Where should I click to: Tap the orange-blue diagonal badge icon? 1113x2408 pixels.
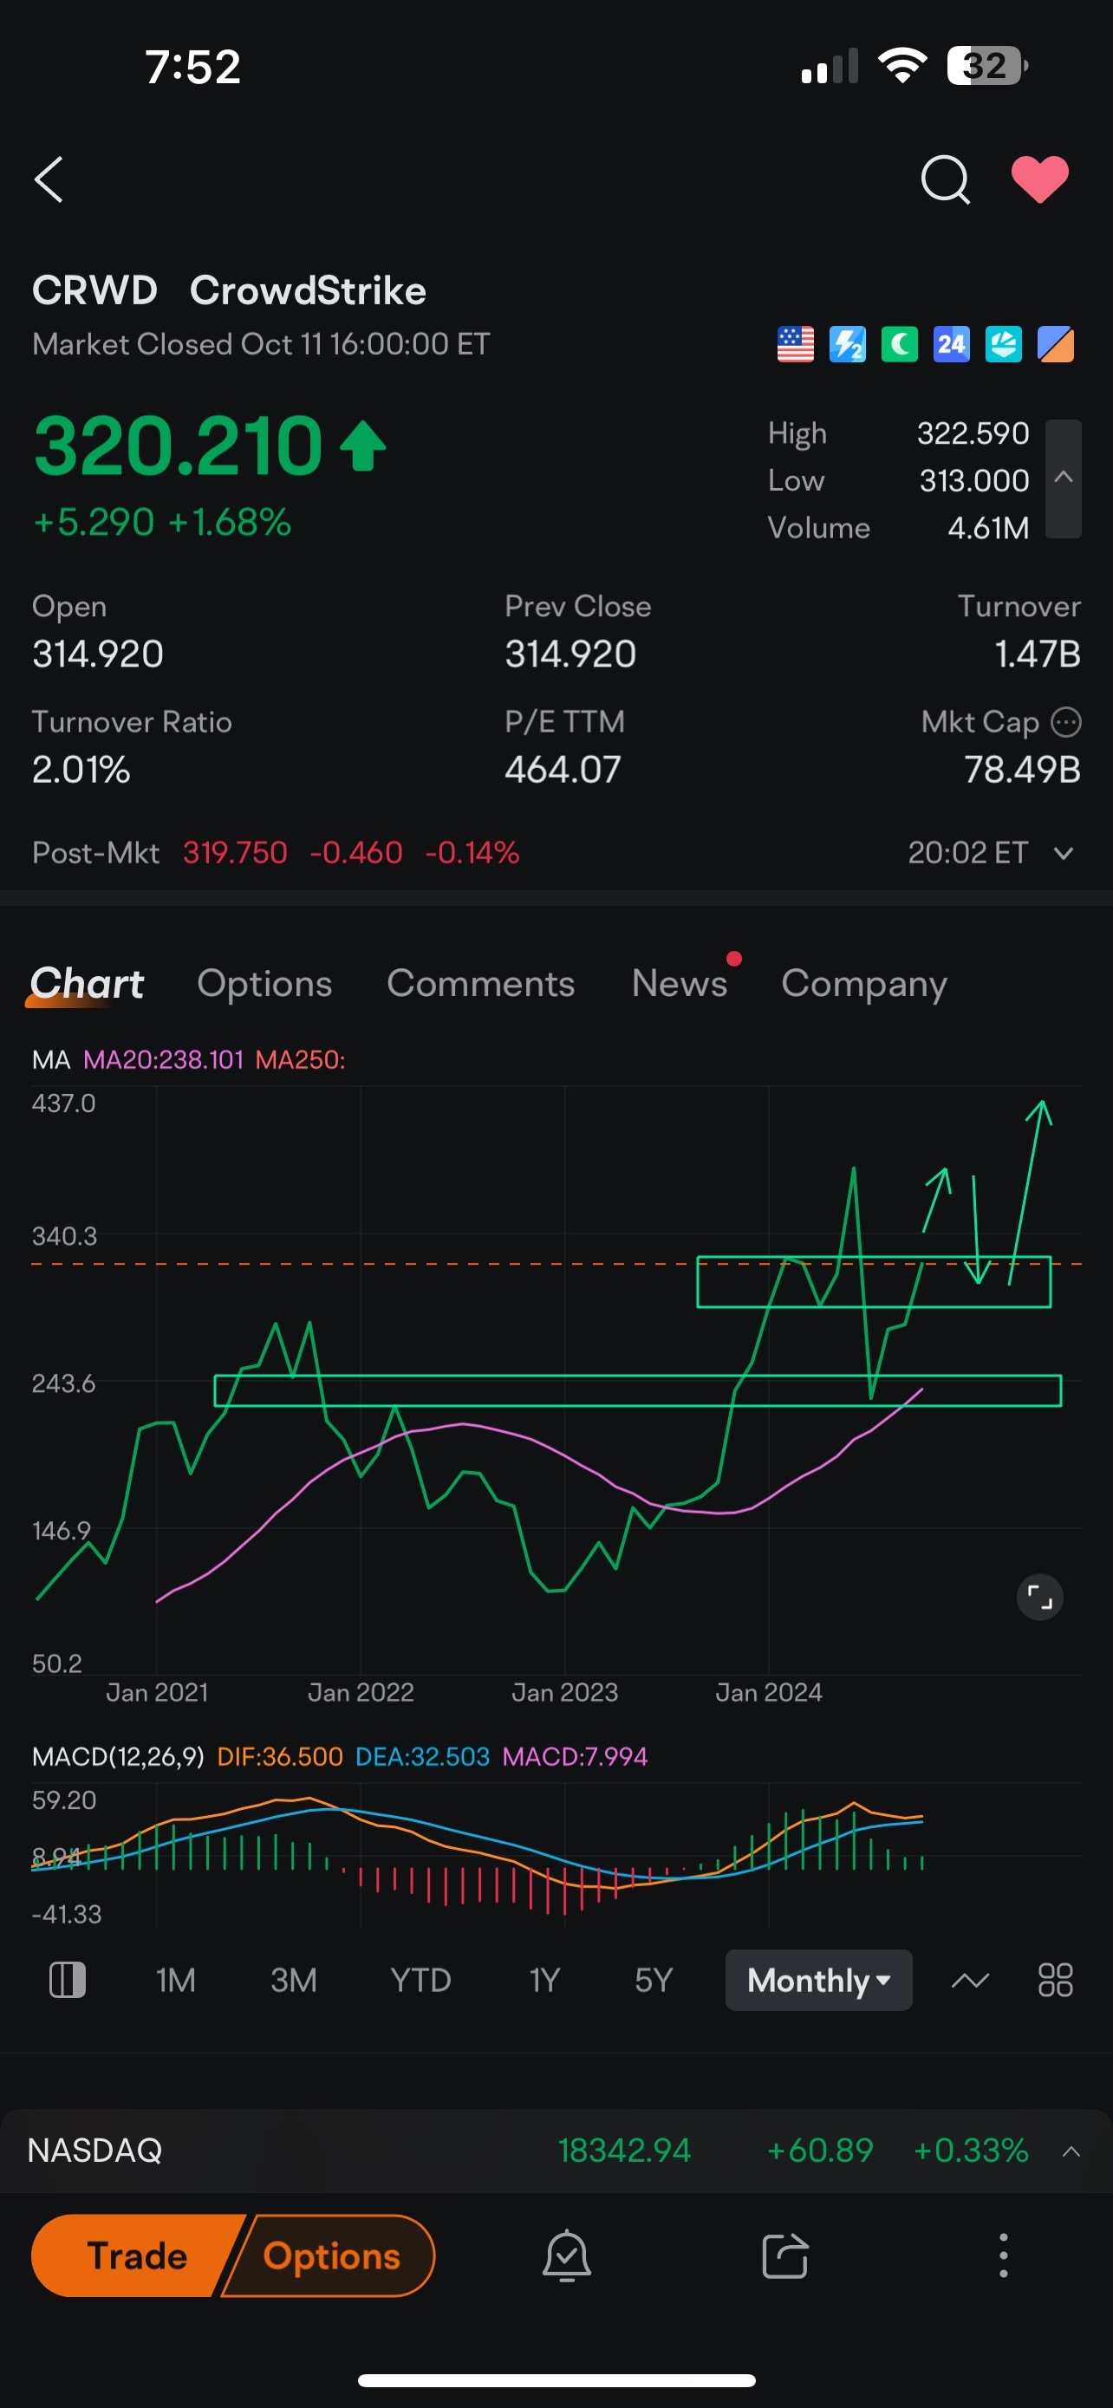(x=1056, y=344)
